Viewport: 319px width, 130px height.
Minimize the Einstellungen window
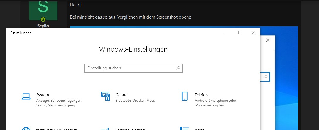tap(226, 33)
